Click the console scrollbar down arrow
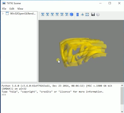 click(122, 112)
